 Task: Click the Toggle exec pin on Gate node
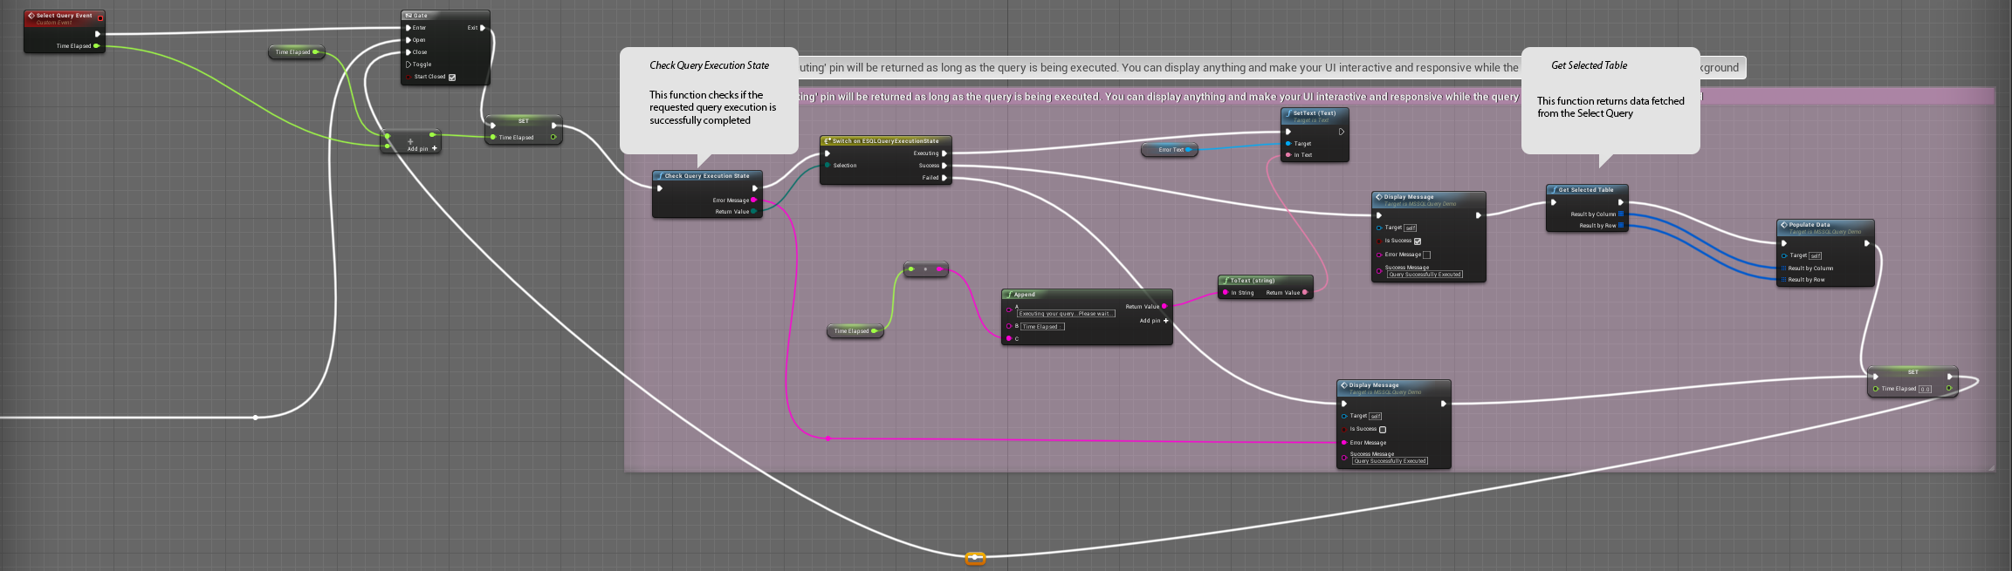408,65
